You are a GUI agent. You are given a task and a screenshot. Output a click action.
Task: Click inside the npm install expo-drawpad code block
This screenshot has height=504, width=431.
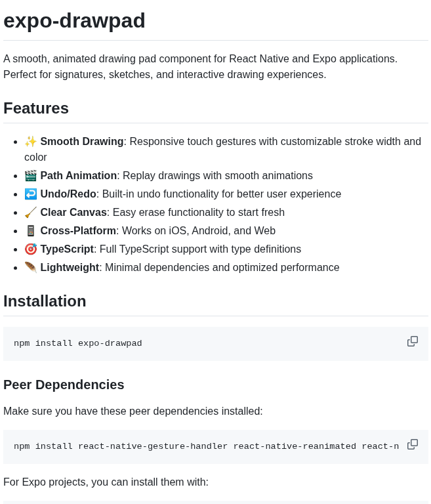pyautogui.click(x=216, y=344)
